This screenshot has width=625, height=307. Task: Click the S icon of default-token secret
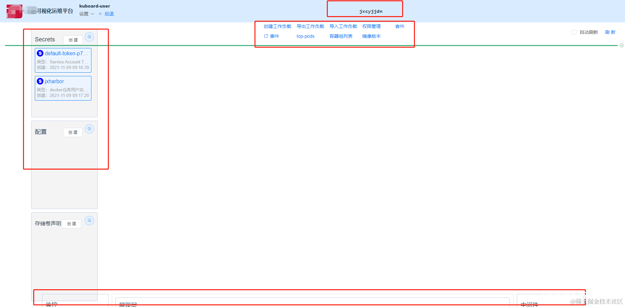tap(40, 53)
